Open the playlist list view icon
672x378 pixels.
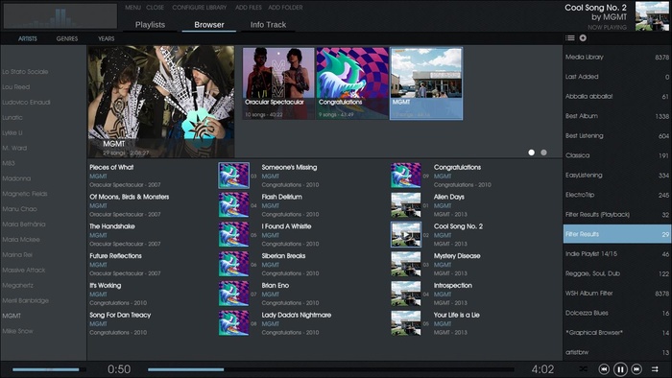570,38
